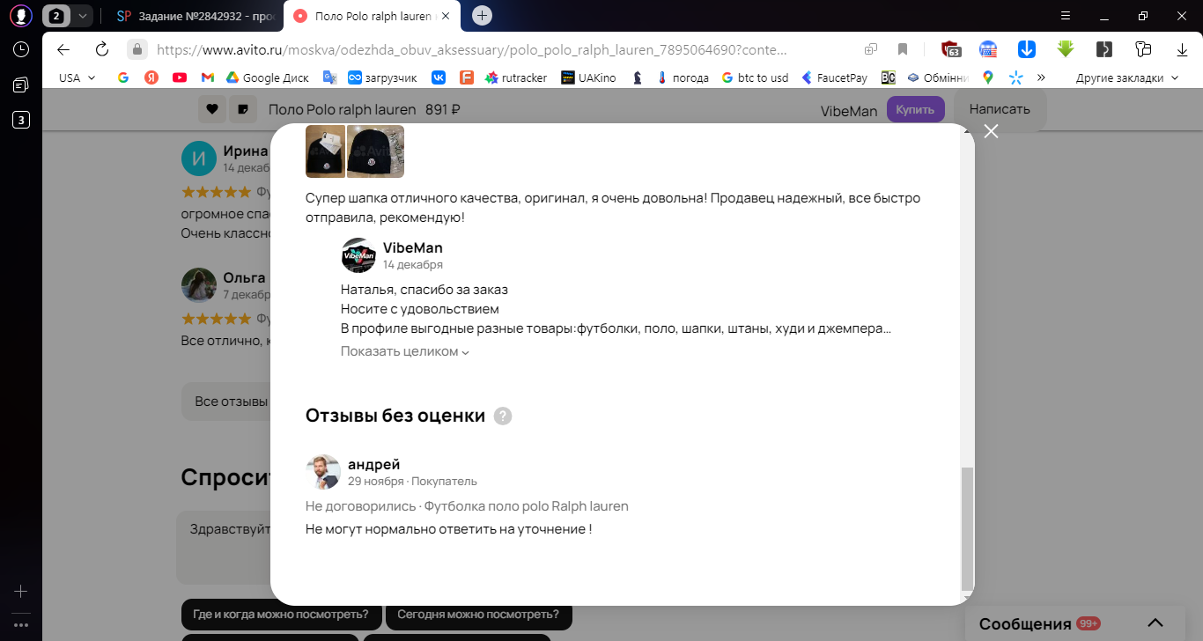Open the second hat photo thumbnail
The image size is (1203, 641).
tap(375, 151)
